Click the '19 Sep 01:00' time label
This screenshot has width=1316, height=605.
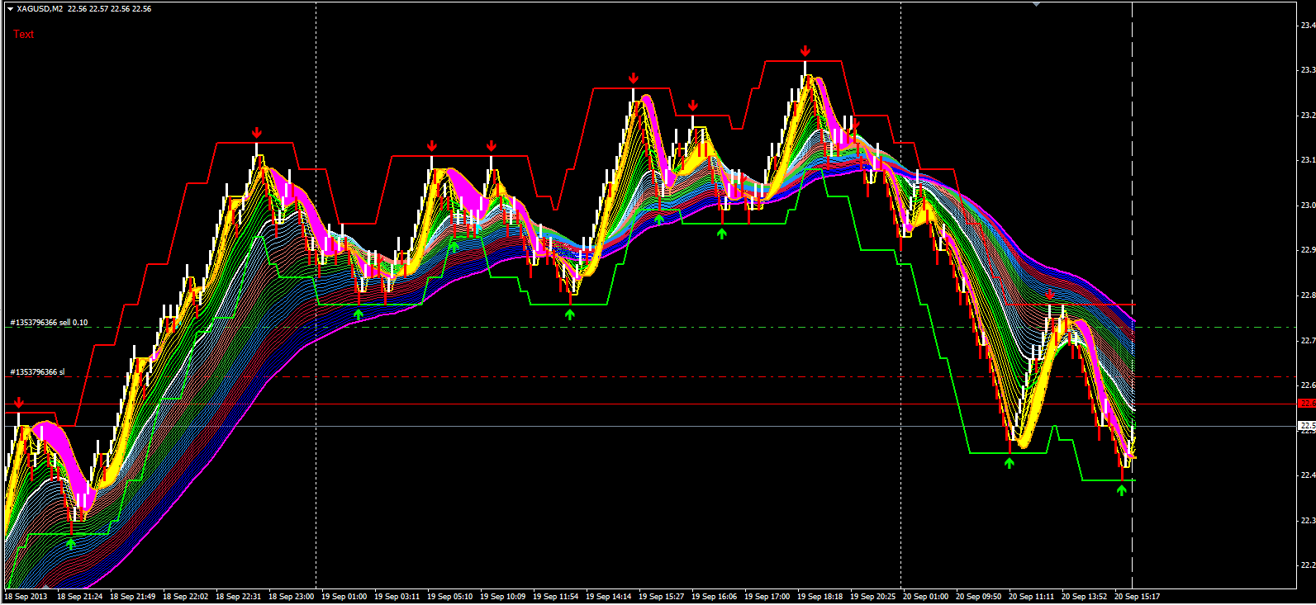point(344,596)
